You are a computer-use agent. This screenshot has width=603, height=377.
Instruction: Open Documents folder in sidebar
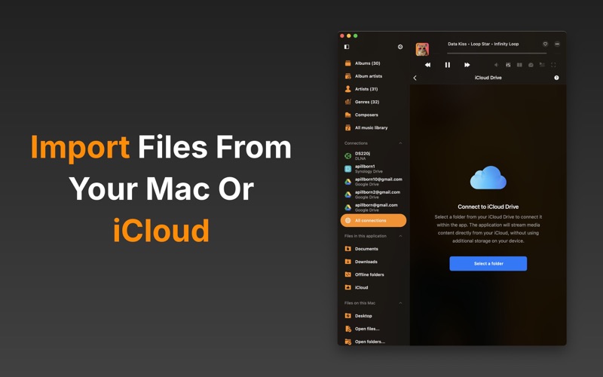tap(373, 249)
